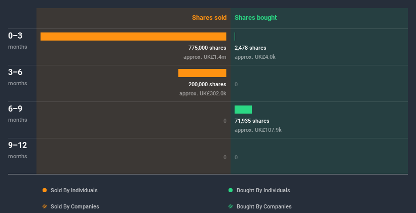This screenshot has width=416, height=213.
Task: Click the 71,935 shares label
Action: 252,121
